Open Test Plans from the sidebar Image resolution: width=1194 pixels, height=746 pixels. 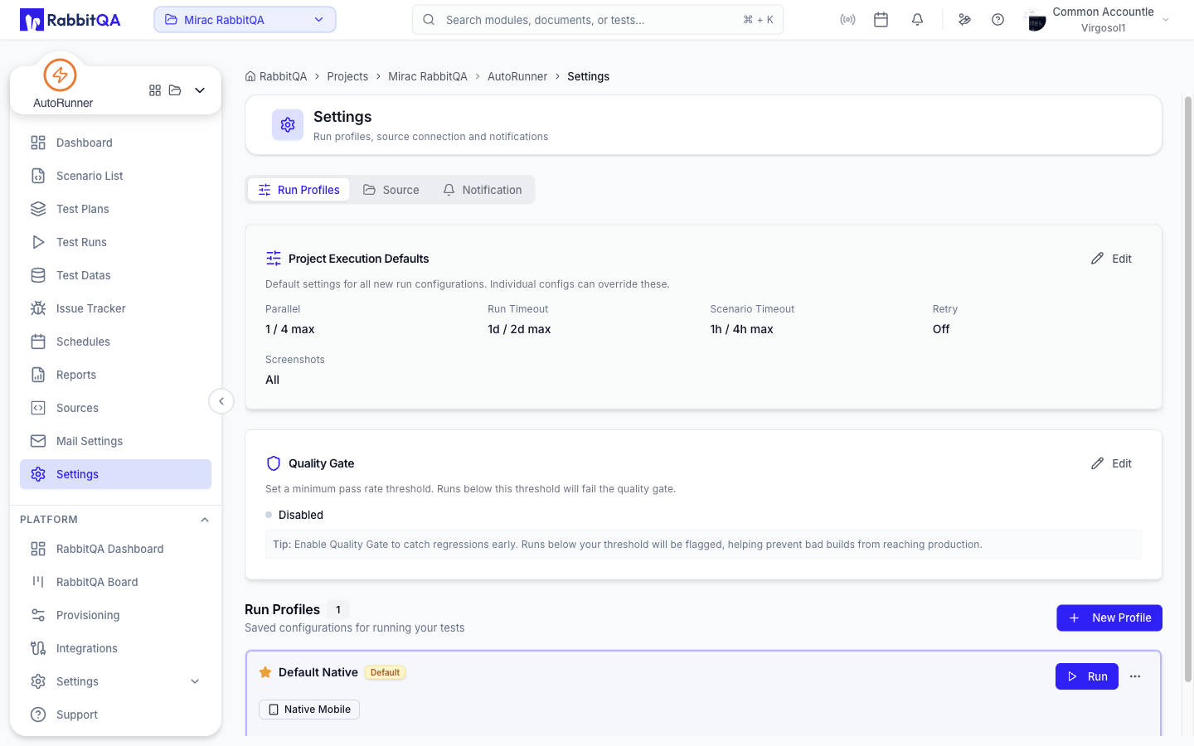click(115, 209)
